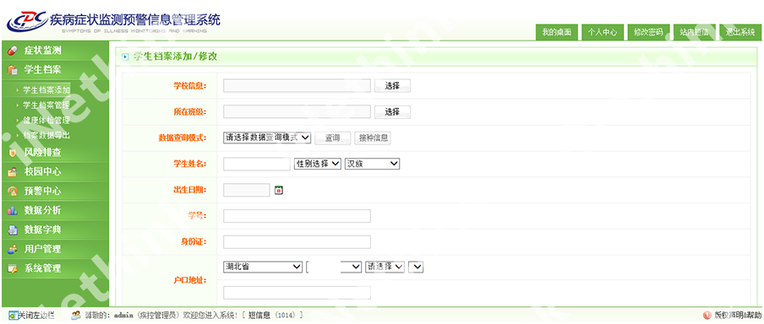Click the 接种信息 button

[373, 138]
